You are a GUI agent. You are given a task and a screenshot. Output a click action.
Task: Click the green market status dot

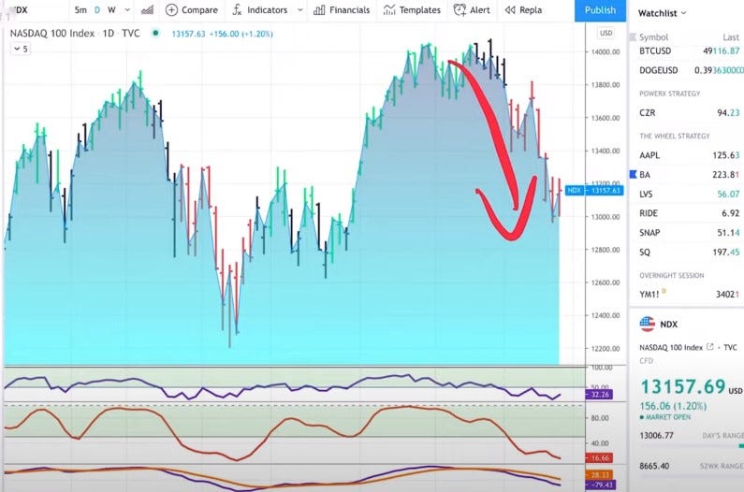click(x=155, y=34)
